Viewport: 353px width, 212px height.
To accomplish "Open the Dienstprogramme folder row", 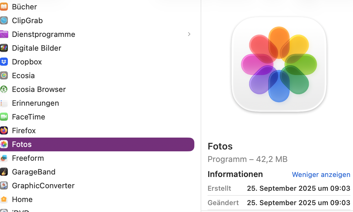I will coord(44,34).
